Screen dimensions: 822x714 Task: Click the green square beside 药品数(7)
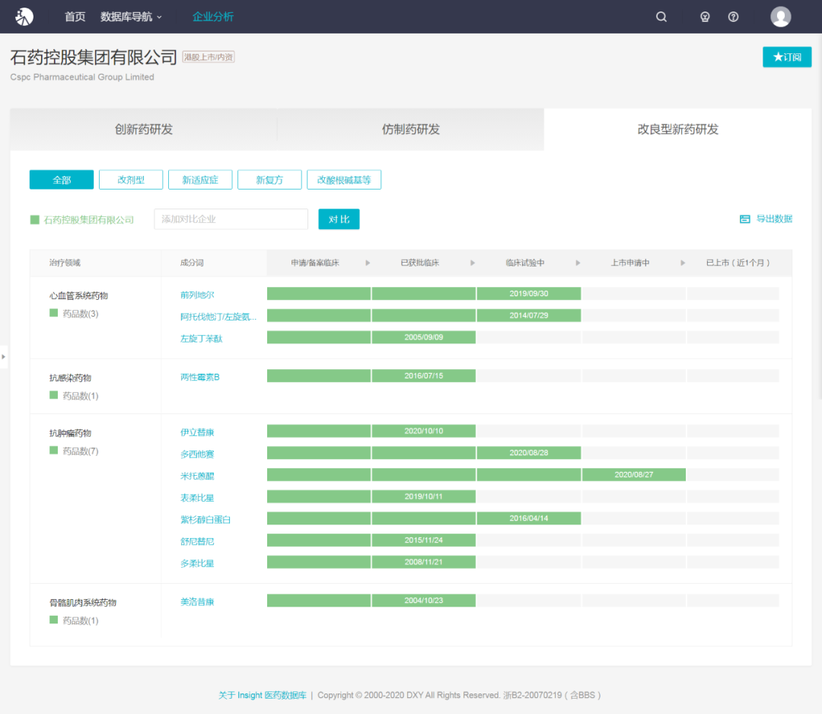(x=53, y=451)
